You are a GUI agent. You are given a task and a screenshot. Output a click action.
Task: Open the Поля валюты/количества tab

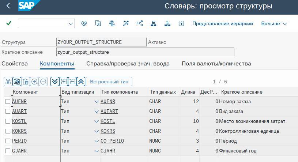216,64
